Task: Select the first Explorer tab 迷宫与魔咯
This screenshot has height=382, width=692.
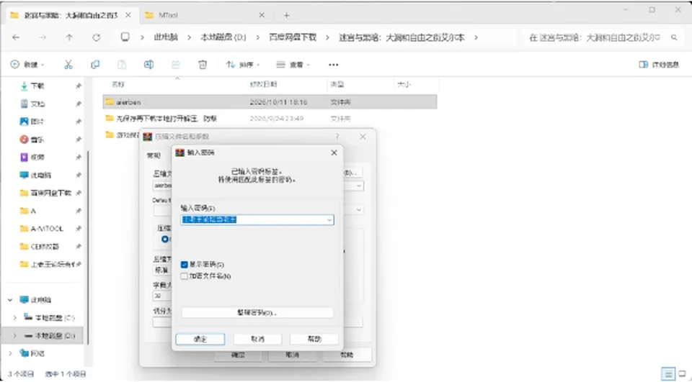Action: point(71,15)
